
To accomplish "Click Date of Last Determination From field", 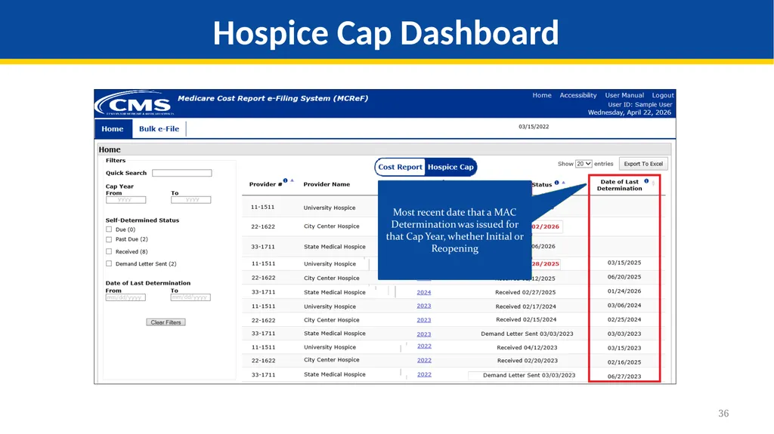I will [x=125, y=297].
